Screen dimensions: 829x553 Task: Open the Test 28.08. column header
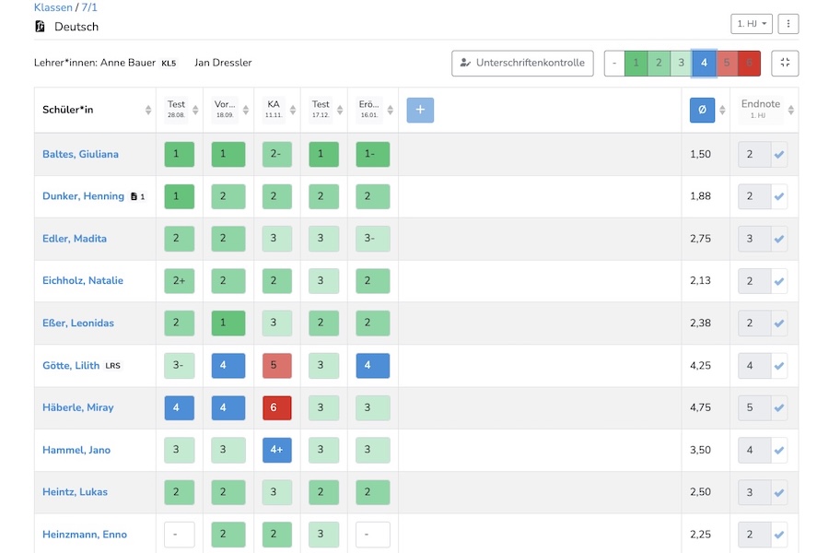click(x=177, y=110)
